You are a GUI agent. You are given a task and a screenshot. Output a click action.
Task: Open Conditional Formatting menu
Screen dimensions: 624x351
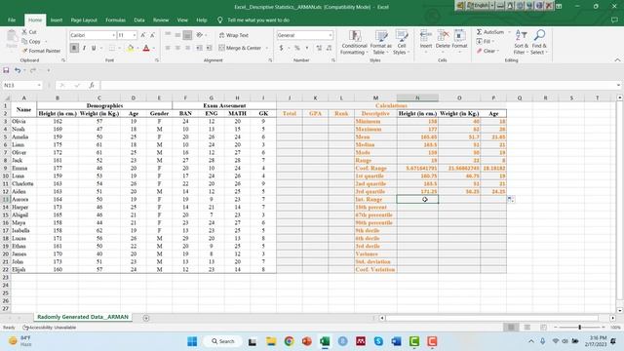354,42
